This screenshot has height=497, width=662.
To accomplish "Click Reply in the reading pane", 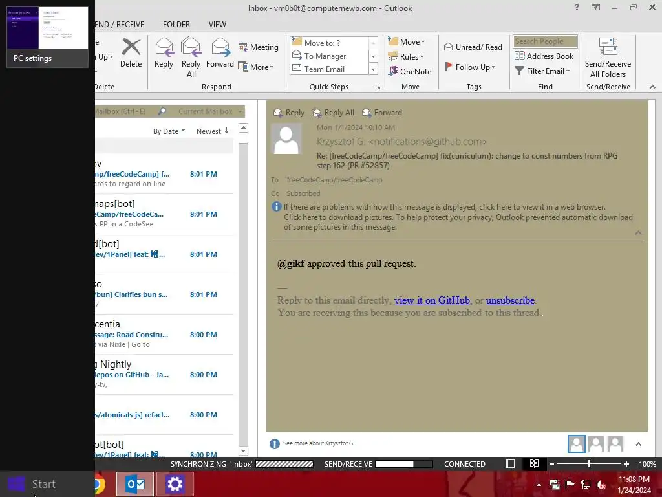I will 289,113.
